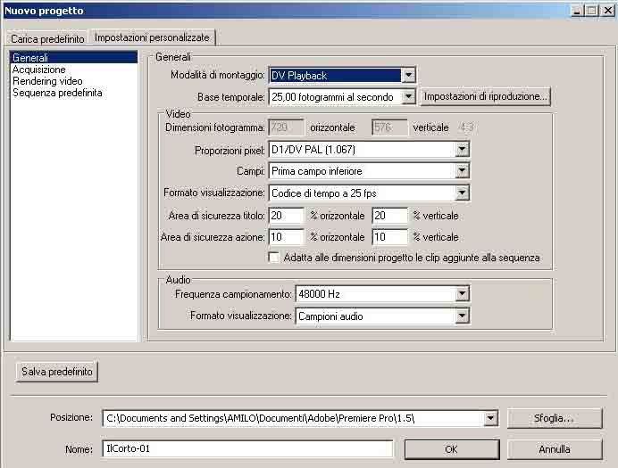Open Campi dropdown
This screenshot has height=468, width=618.
[x=369, y=171]
